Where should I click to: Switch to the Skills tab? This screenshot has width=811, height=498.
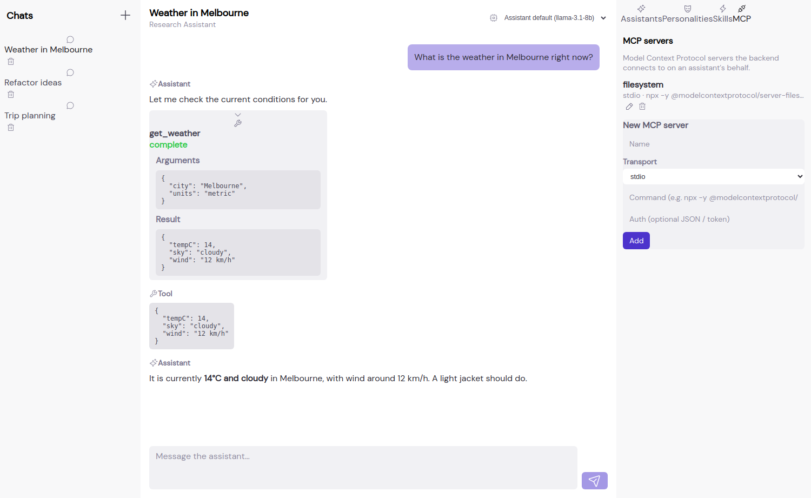tap(722, 14)
